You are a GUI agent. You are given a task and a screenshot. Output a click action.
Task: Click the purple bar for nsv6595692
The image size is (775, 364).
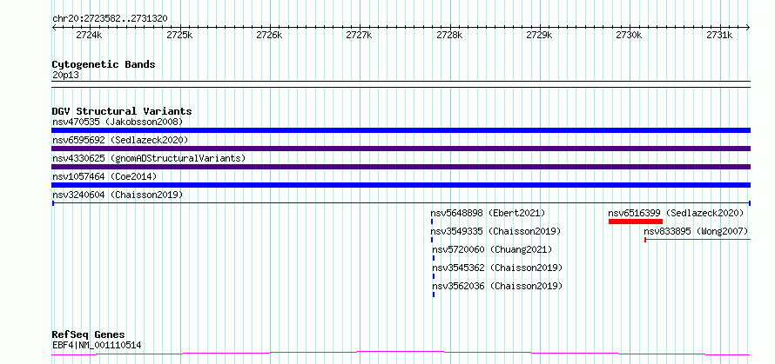[x=401, y=149]
